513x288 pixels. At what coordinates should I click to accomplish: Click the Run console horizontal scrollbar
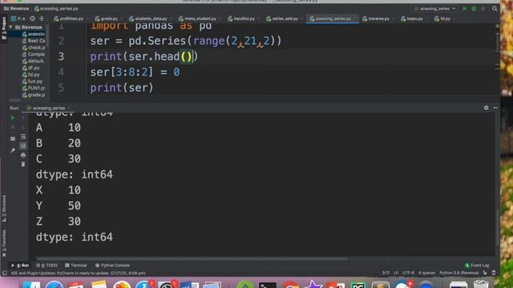coord(192,259)
